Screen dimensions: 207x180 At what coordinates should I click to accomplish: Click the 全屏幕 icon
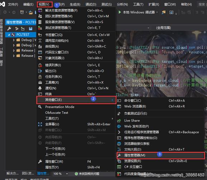coord(40,124)
